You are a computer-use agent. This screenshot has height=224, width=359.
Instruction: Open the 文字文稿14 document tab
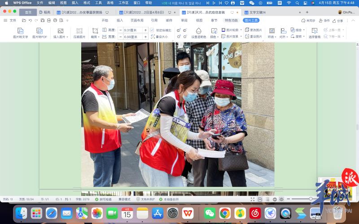pyautogui.click(x=257, y=13)
